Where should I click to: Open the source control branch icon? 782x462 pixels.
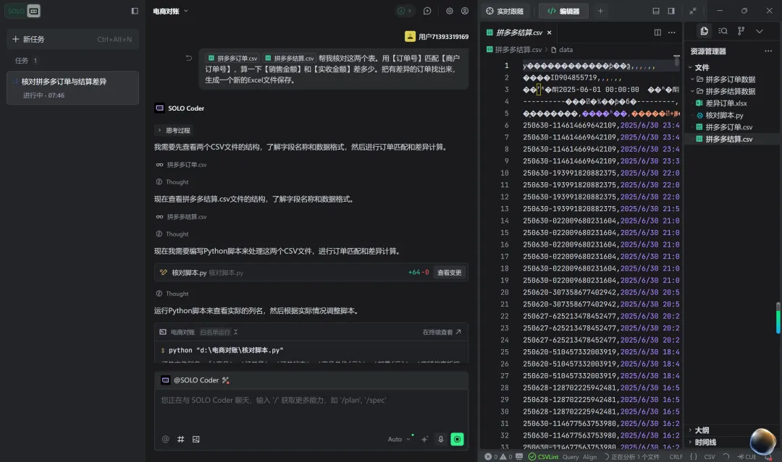click(741, 31)
